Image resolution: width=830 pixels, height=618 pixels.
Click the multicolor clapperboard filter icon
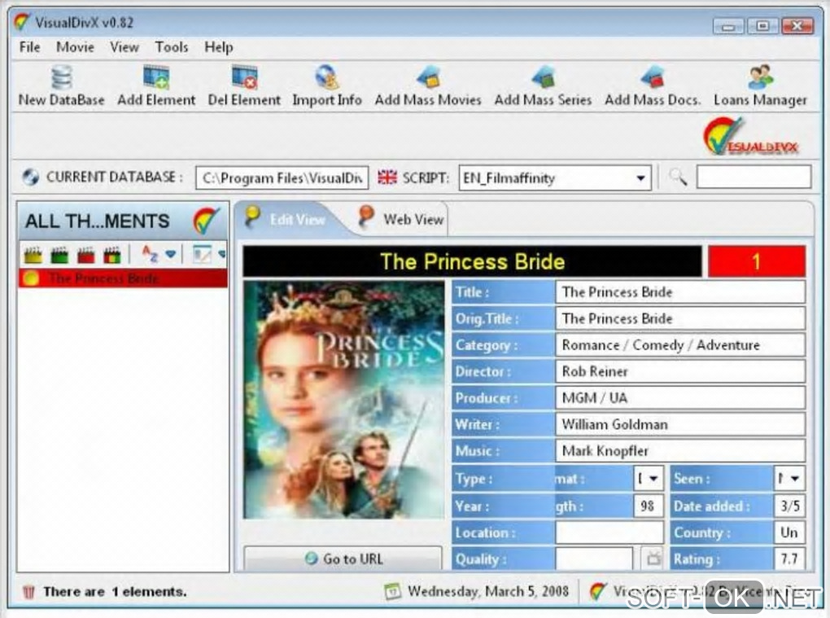pyautogui.click(x=111, y=255)
